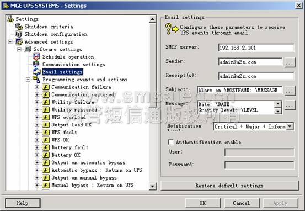Viewport: 305px width, 211px height.
Task: Click the Communication settings icon
Action: click(x=36, y=64)
